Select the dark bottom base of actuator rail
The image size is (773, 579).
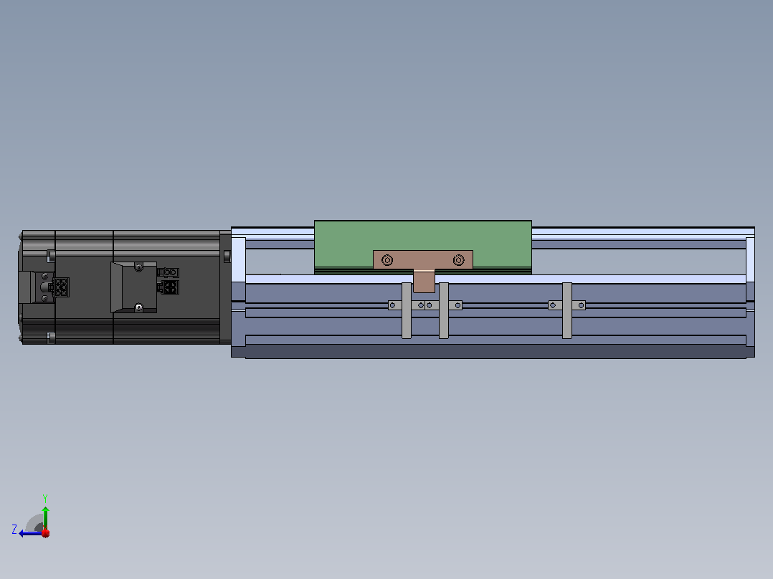(x=493, y=351)
